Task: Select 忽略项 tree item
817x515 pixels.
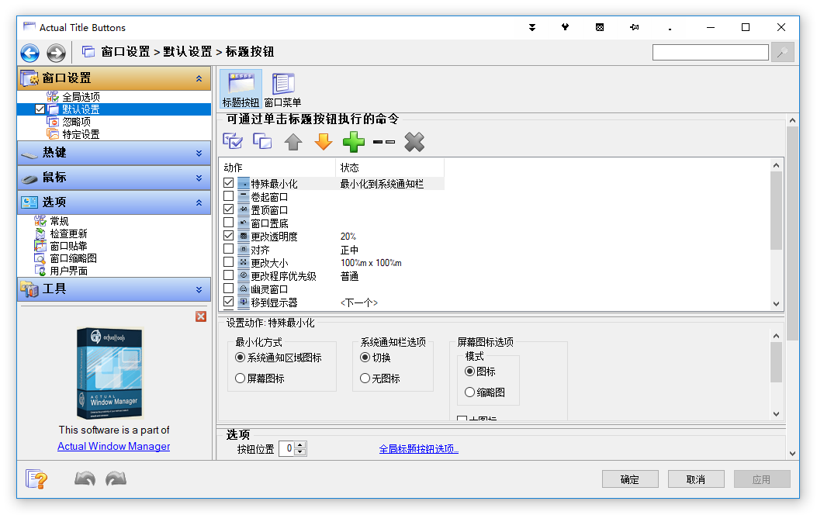Action: coord(76,122)
